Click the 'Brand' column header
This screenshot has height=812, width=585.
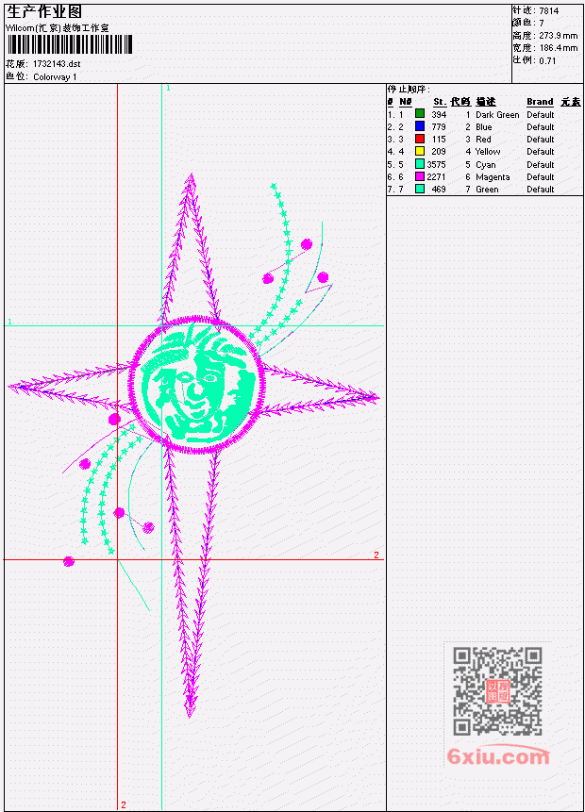point(540,102)
